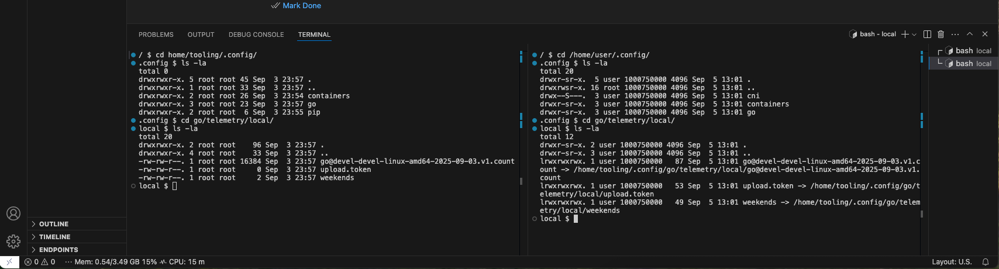Open the DEBUG CONSOLE tab
The width and height of the screenshot is (999, 269).
point(256,35)
